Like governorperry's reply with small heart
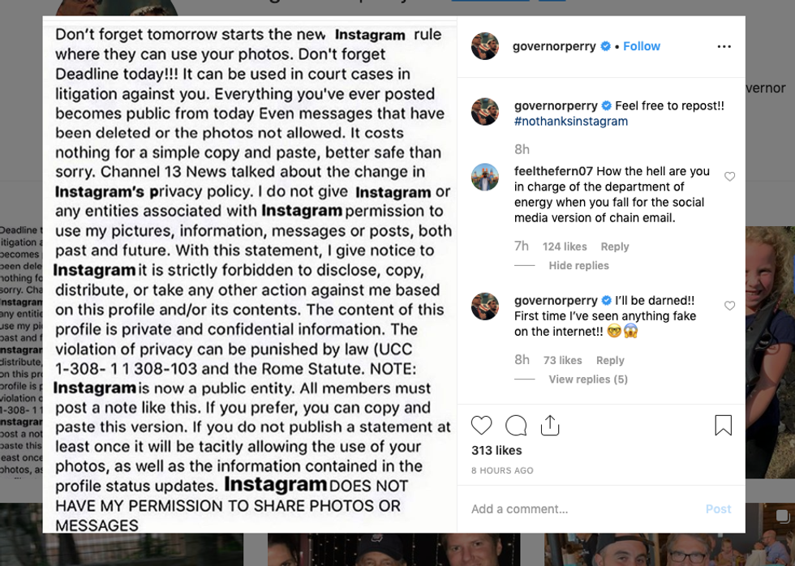 729,306
